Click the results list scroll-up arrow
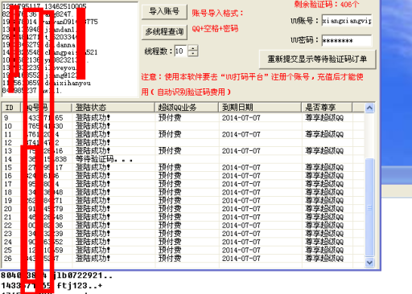Image resolution: width=412 pixels, height=294 pixels. 369,108
